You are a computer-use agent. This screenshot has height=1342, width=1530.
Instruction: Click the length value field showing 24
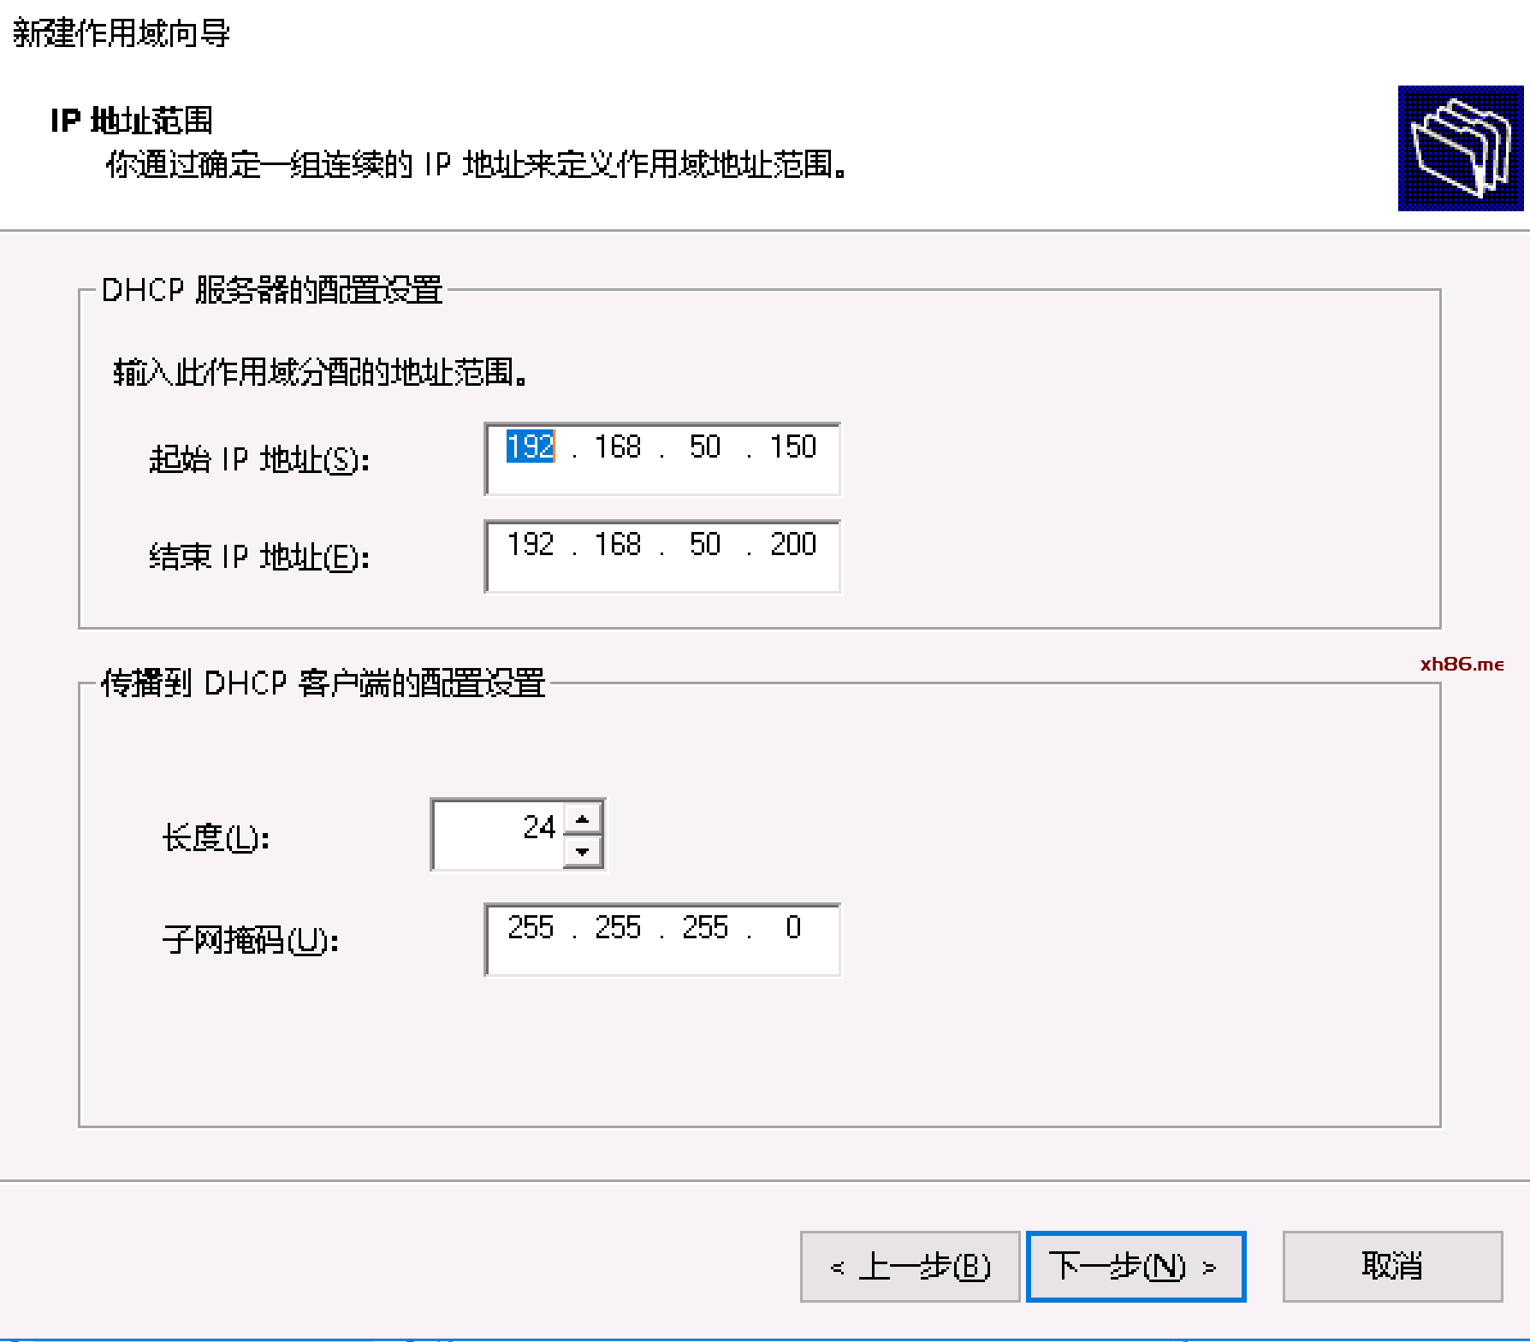(x=498, y=835)
